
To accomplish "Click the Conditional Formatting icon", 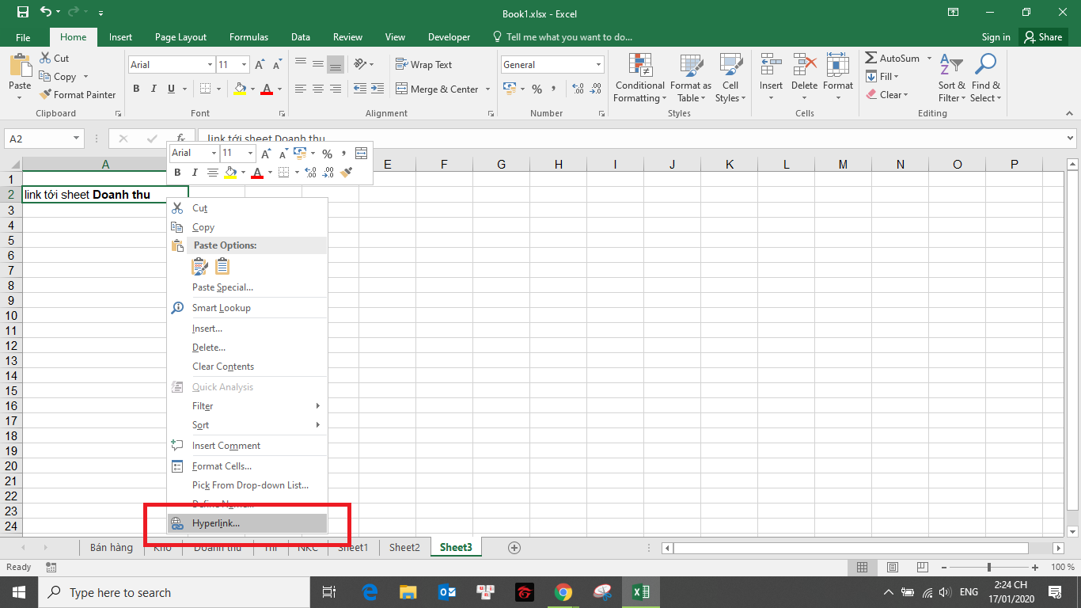I will tap(639, 66).
